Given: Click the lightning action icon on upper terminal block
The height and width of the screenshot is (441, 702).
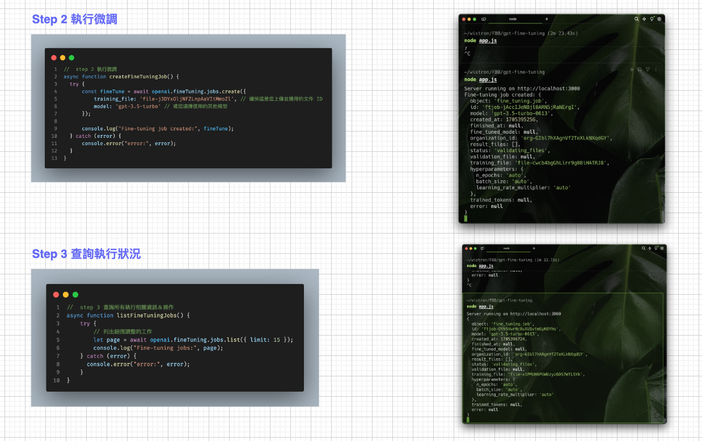Looking at the screenshot, I should (x=632, y=70).
